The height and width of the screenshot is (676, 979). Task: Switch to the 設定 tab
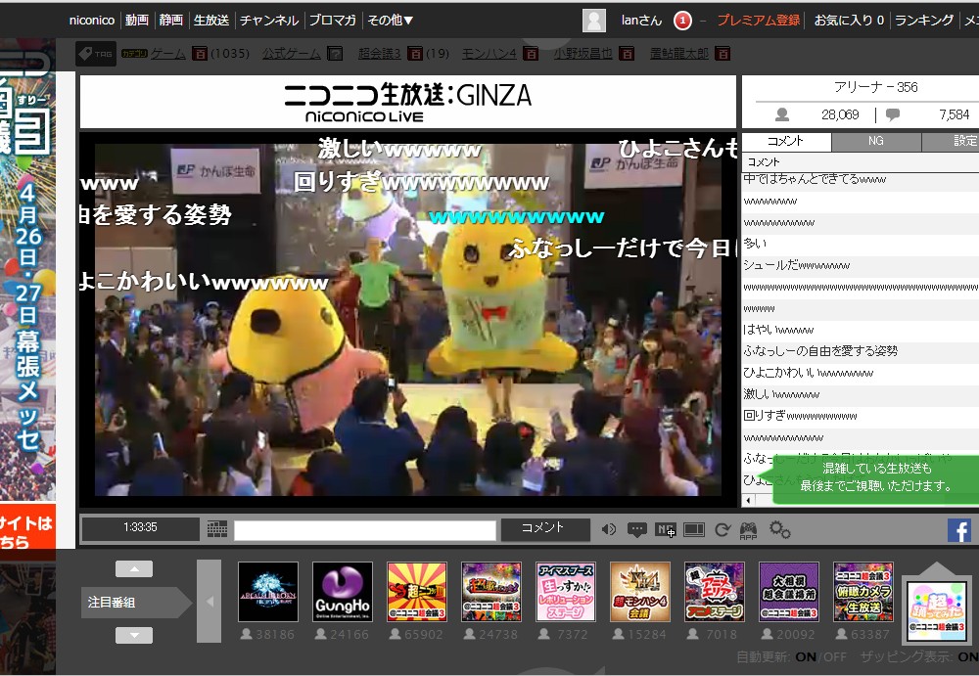952,141
